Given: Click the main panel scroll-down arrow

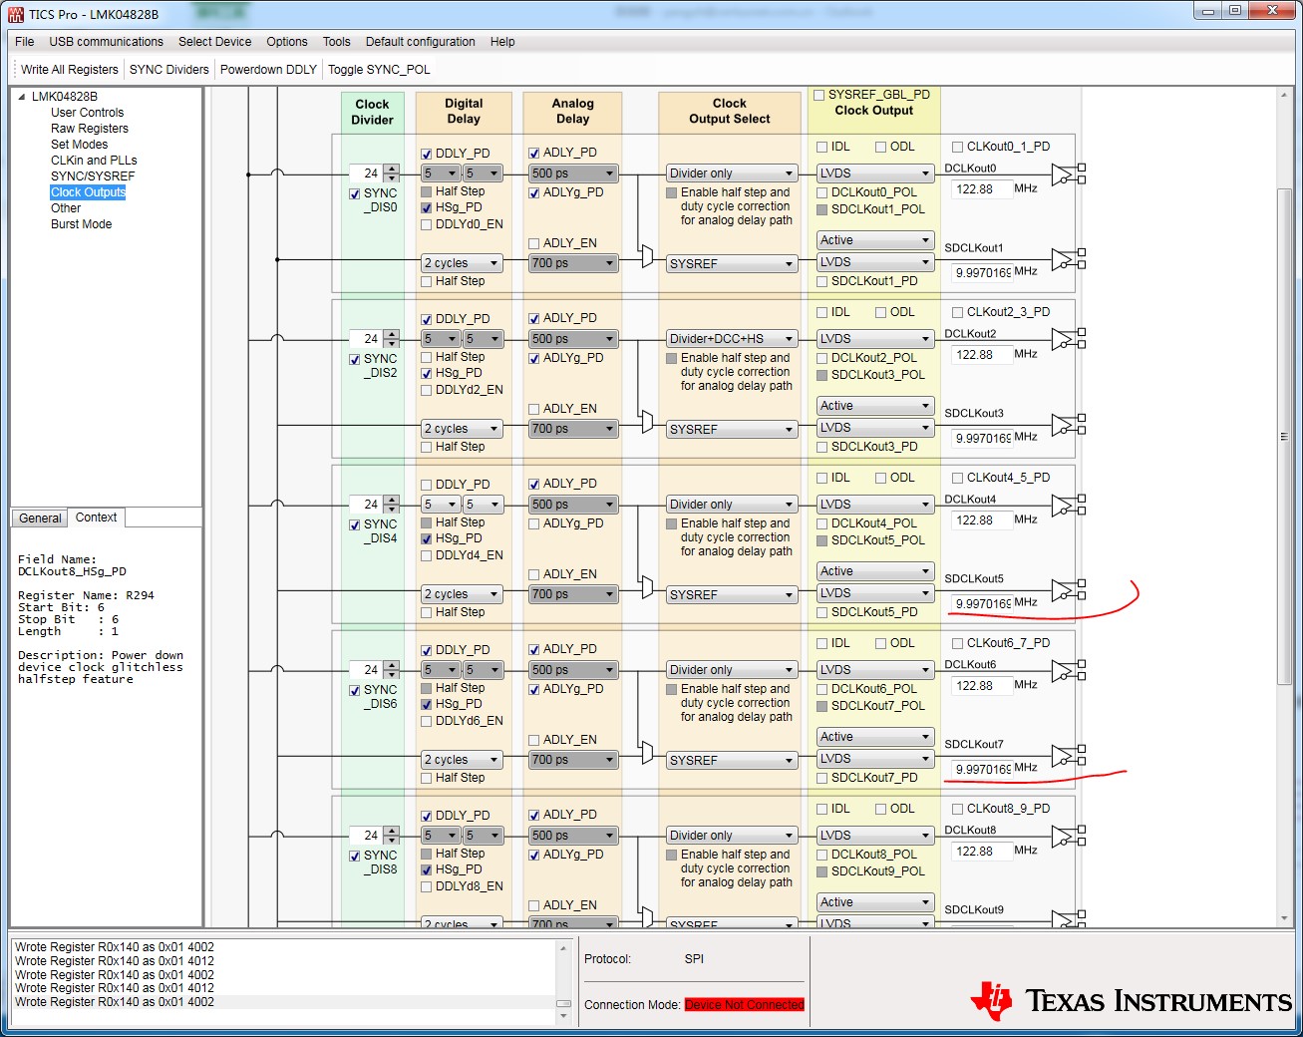Looking at the screenshot, I should [x=1284, y=918].
